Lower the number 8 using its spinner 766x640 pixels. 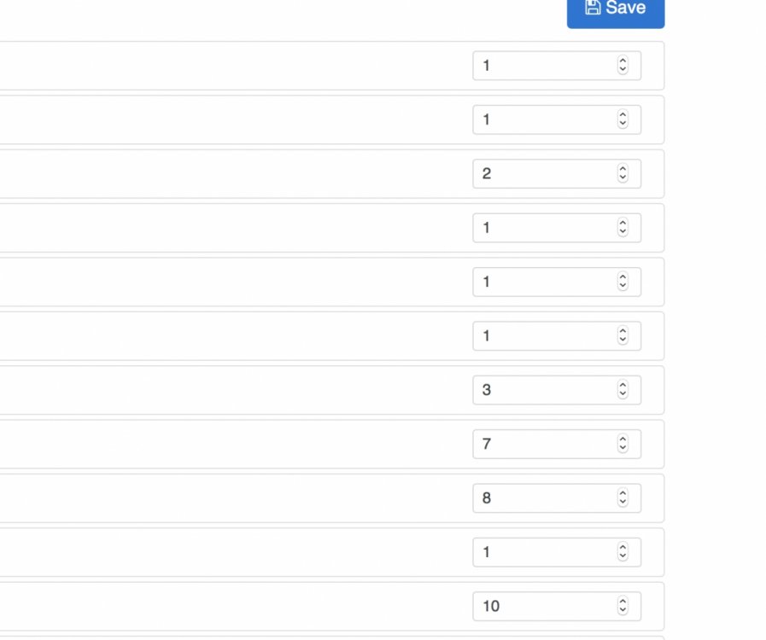[x=623, y=502]
